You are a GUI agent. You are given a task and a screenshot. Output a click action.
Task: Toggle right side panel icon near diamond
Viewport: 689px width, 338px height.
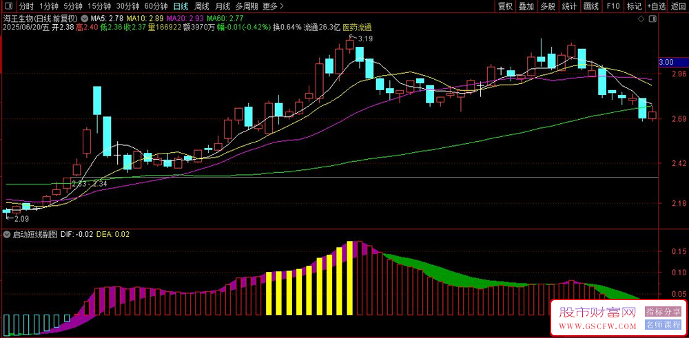tap(653, 19)
